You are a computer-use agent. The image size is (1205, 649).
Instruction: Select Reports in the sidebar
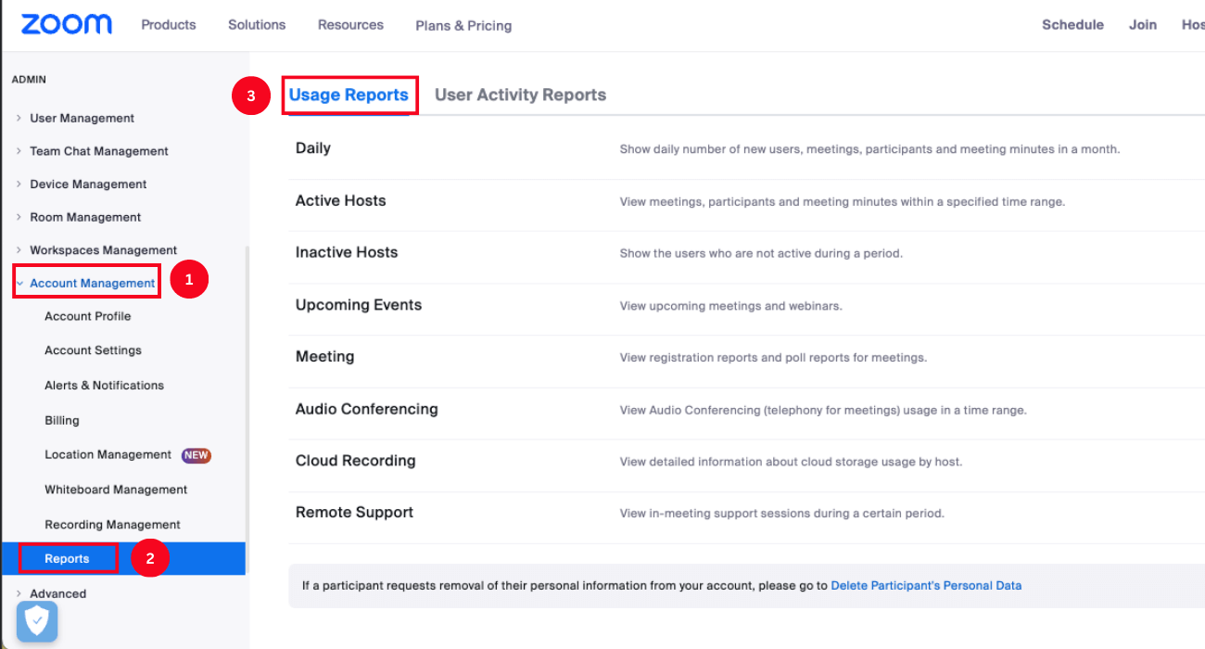point(67,559)
